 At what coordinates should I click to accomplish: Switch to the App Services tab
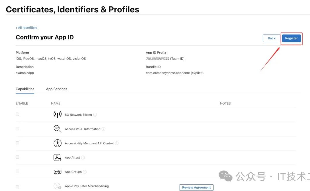pyautogui.click(x=57, y=89)
